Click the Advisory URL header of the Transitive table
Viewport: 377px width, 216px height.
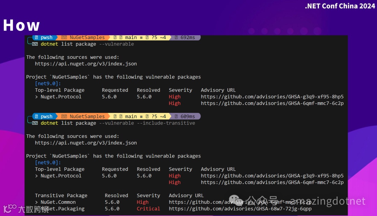[186, 195]
